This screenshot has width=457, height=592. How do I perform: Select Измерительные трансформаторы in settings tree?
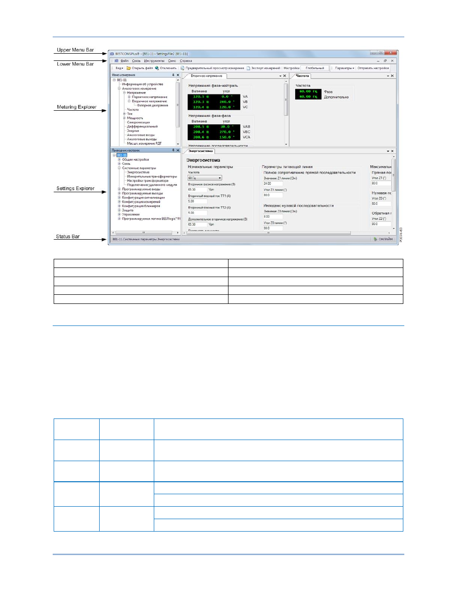tap(152, 176)
